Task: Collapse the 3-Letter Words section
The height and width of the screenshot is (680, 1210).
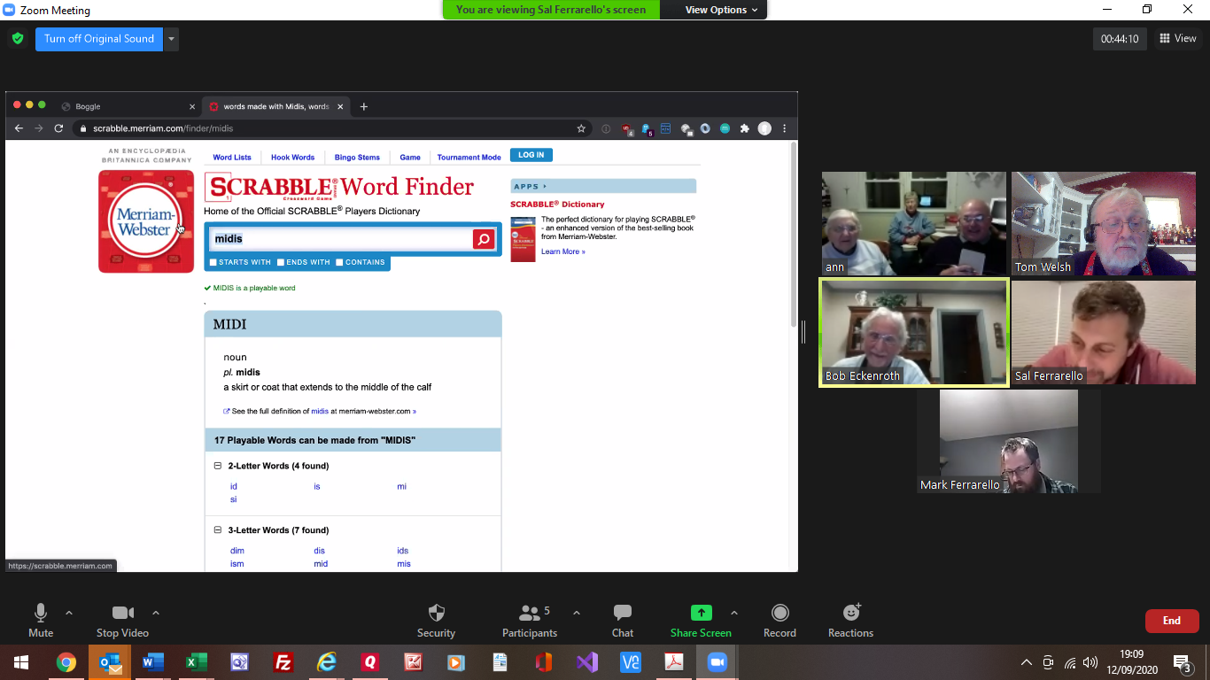Action: point(218,530)
